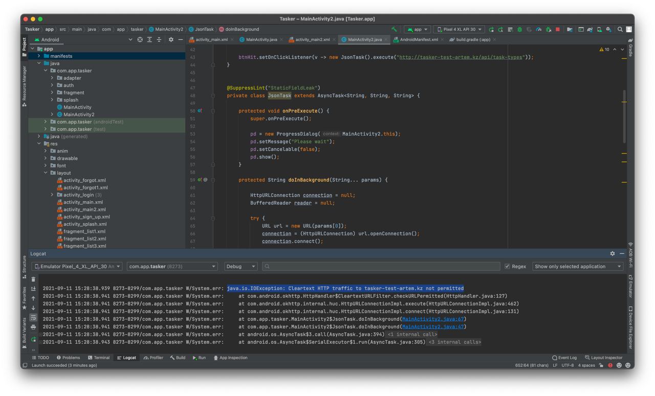655x396 pixels.
Task: Click the Logcat search input field
Action: [381, 267]
